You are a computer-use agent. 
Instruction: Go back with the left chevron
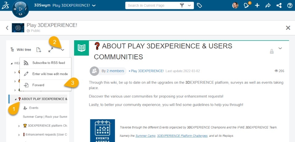tap(7, 28)
